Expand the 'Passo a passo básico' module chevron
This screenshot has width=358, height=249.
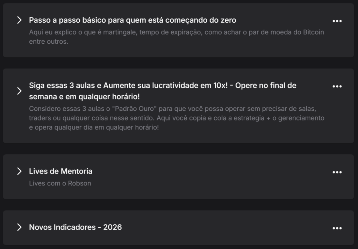[x=19, y=20]
